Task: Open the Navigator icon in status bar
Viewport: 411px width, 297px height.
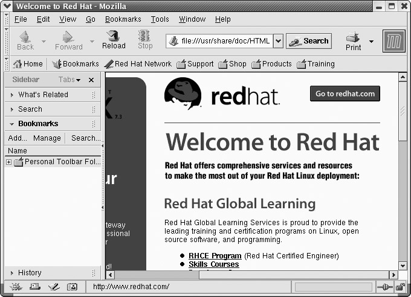Action: [x=16, y=287]
